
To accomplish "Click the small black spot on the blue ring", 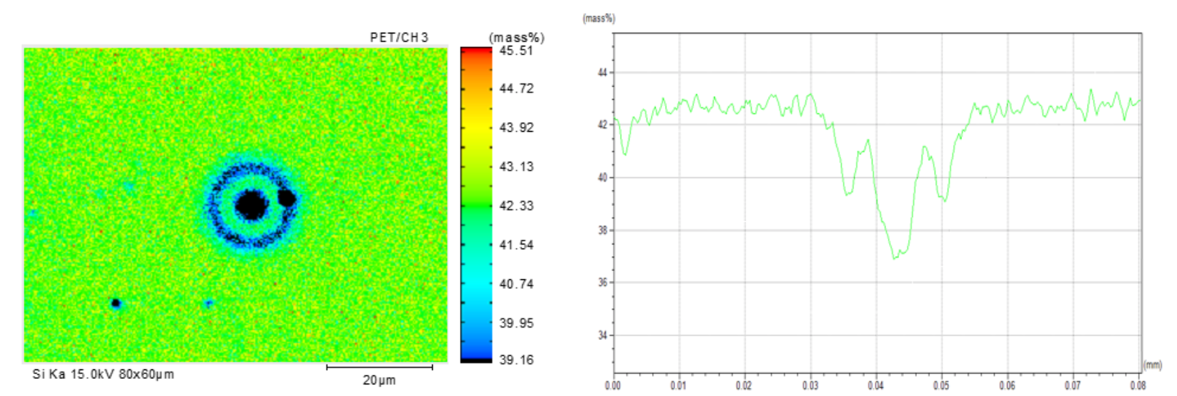I will point(287,198).
